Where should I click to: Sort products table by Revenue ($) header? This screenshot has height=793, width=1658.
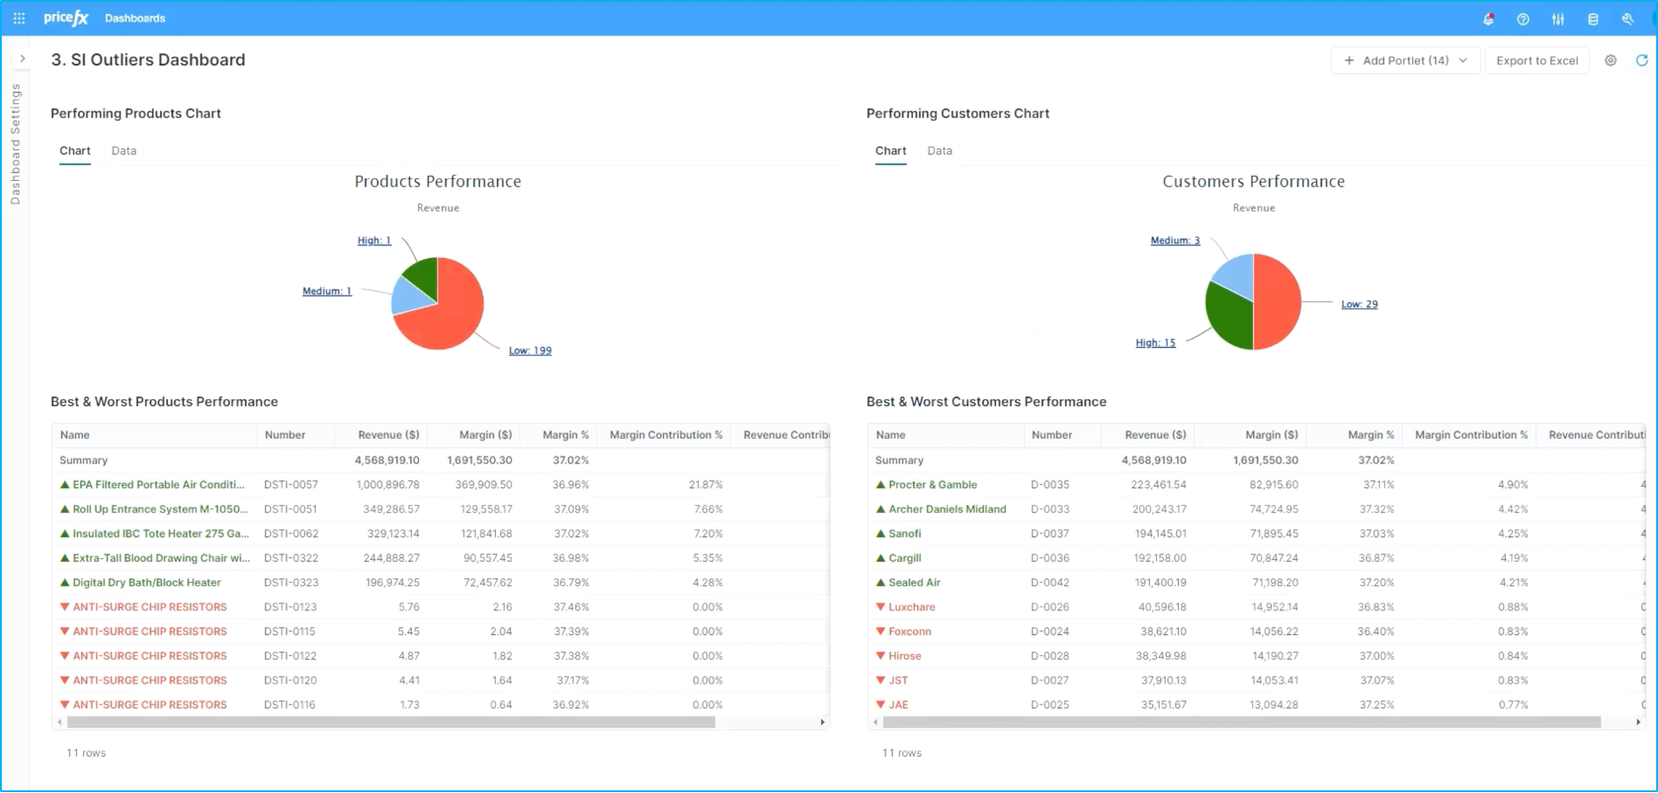388,435
